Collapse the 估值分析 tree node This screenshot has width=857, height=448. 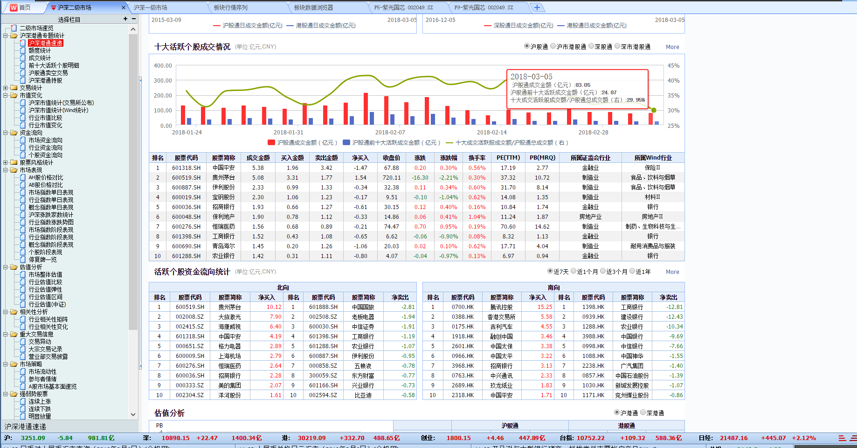pos(6,267)
